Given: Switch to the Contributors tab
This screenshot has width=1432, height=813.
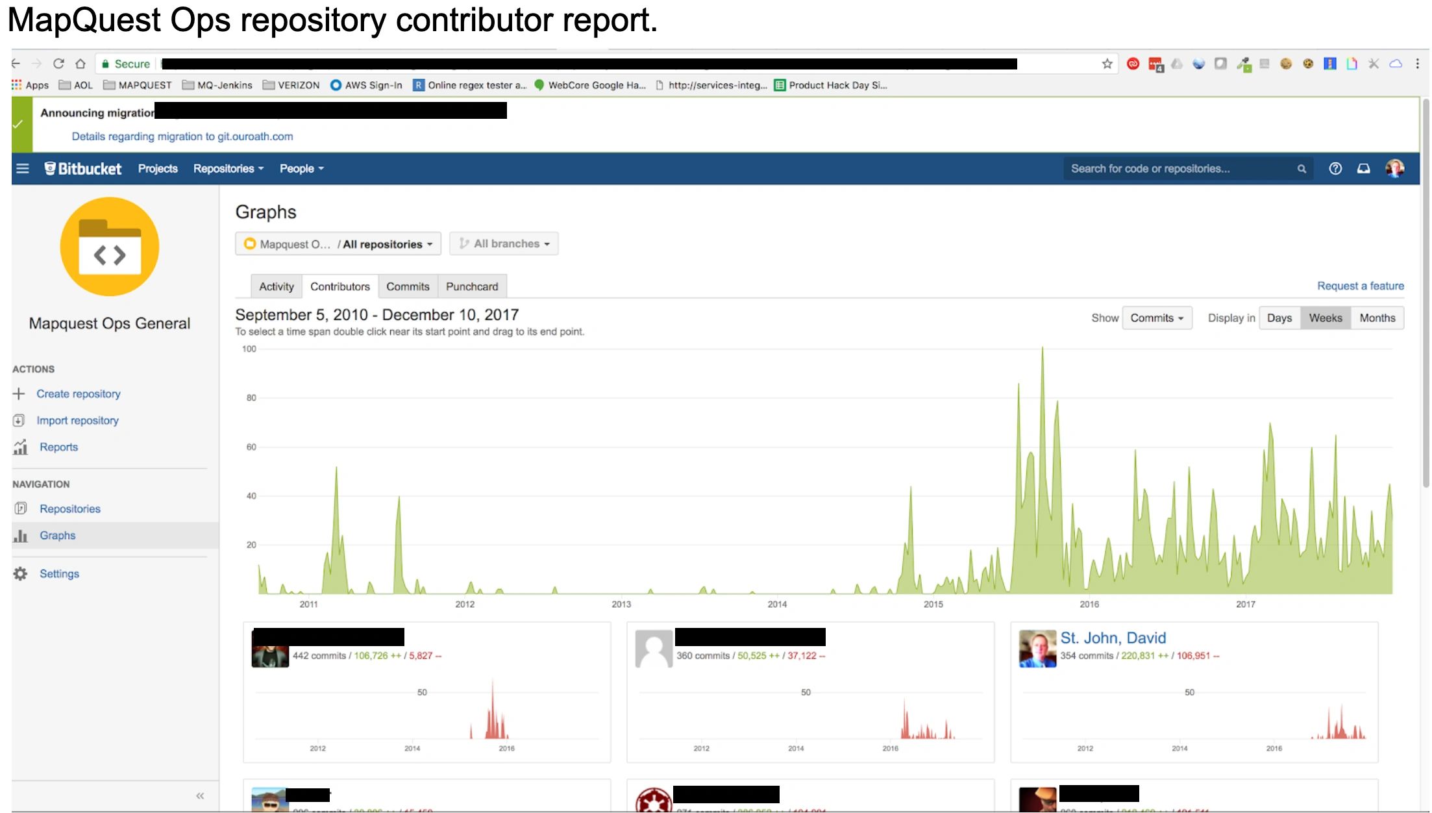Looking at the screenshot, I should click(340, 286).
